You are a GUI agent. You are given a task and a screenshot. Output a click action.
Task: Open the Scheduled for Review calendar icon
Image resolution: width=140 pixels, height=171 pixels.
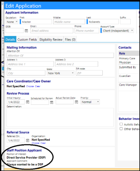click(x=51, y=102)
